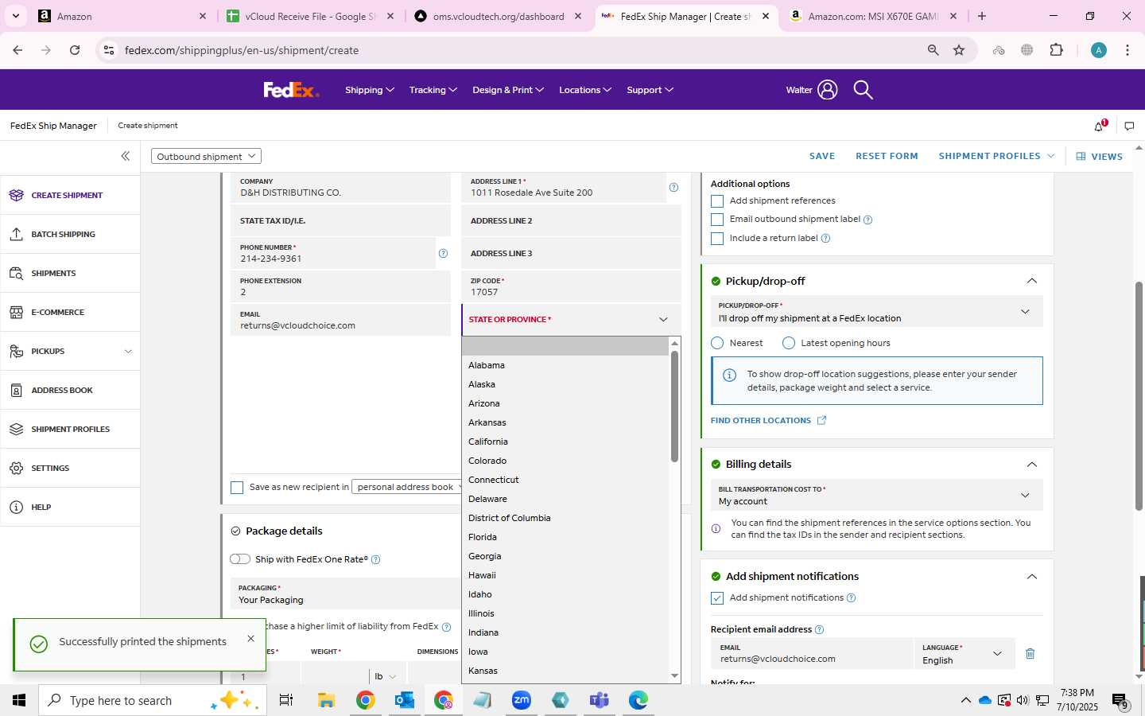The width and height of the screenshot is (1145, 716).
Task: Open the Pickup/Drop-off method dropdown
Action: click(x=876, y=312)
